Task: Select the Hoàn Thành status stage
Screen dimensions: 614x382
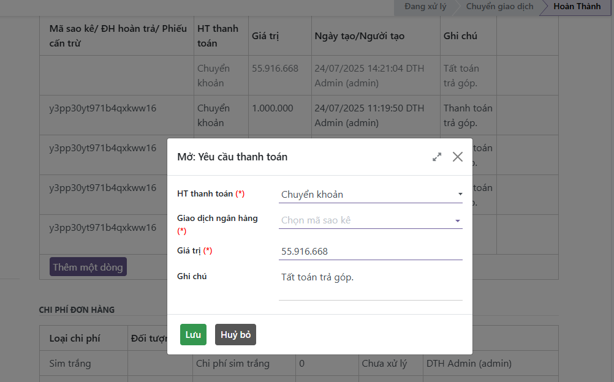Action: tap(577, 7)
